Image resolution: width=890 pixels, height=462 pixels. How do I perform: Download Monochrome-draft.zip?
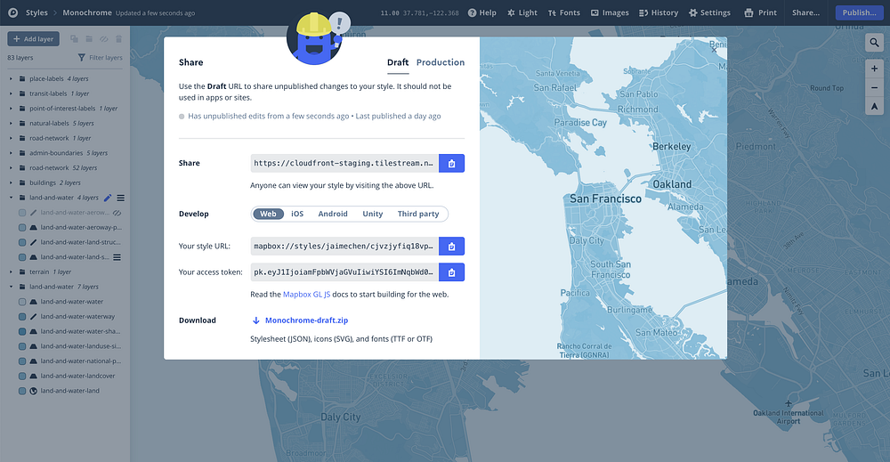[x=300, y=320]
